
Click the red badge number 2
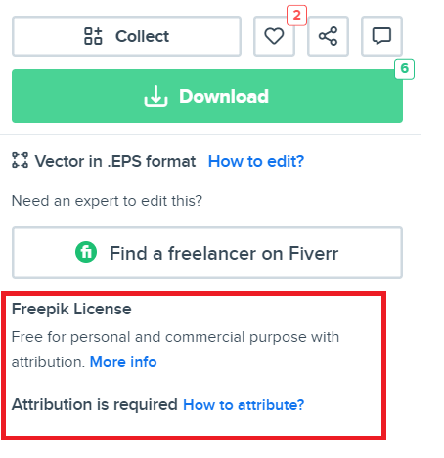click(x=296, y=16)
